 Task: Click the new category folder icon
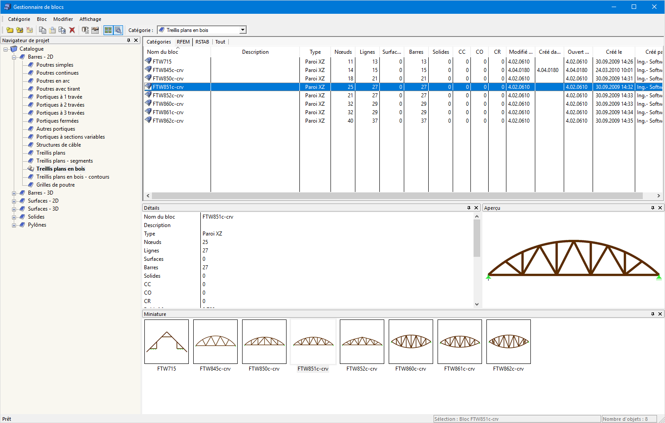click(10, 30)
